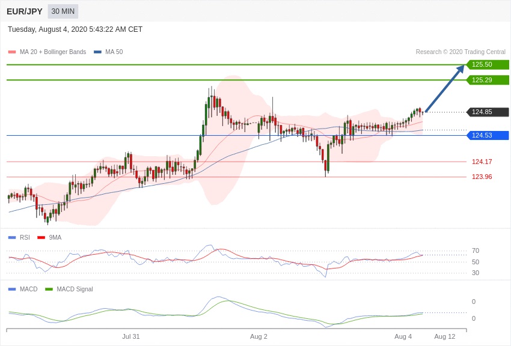Click the RSI 30 level label
This screenshot has height=346, width=511.
[476, 273]
